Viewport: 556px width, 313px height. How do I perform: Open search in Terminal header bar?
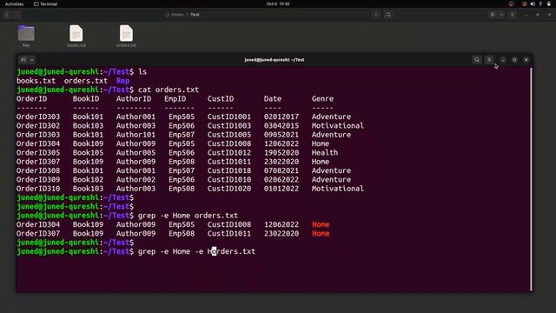coord(477,60)
